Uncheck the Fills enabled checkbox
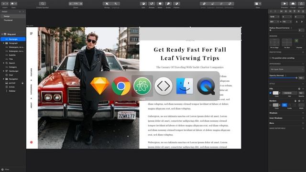This screenshot has width=306, height=172. click(x=271, y=93)
